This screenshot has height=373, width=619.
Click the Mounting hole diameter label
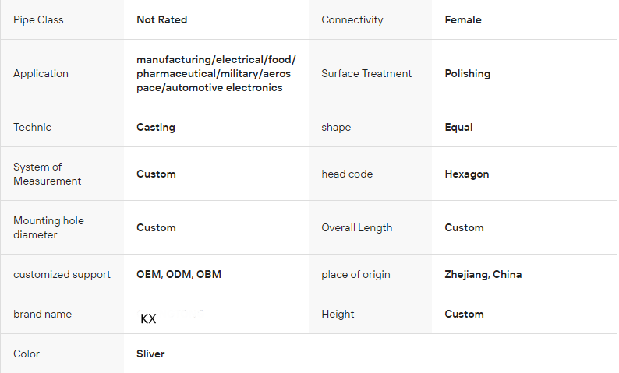[x=48, y=227]
